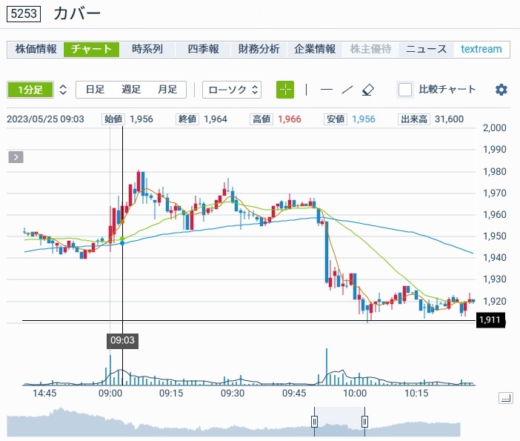Click the eraser tool icon
This screenshot has width=520, height=441.
coord(368,90)
